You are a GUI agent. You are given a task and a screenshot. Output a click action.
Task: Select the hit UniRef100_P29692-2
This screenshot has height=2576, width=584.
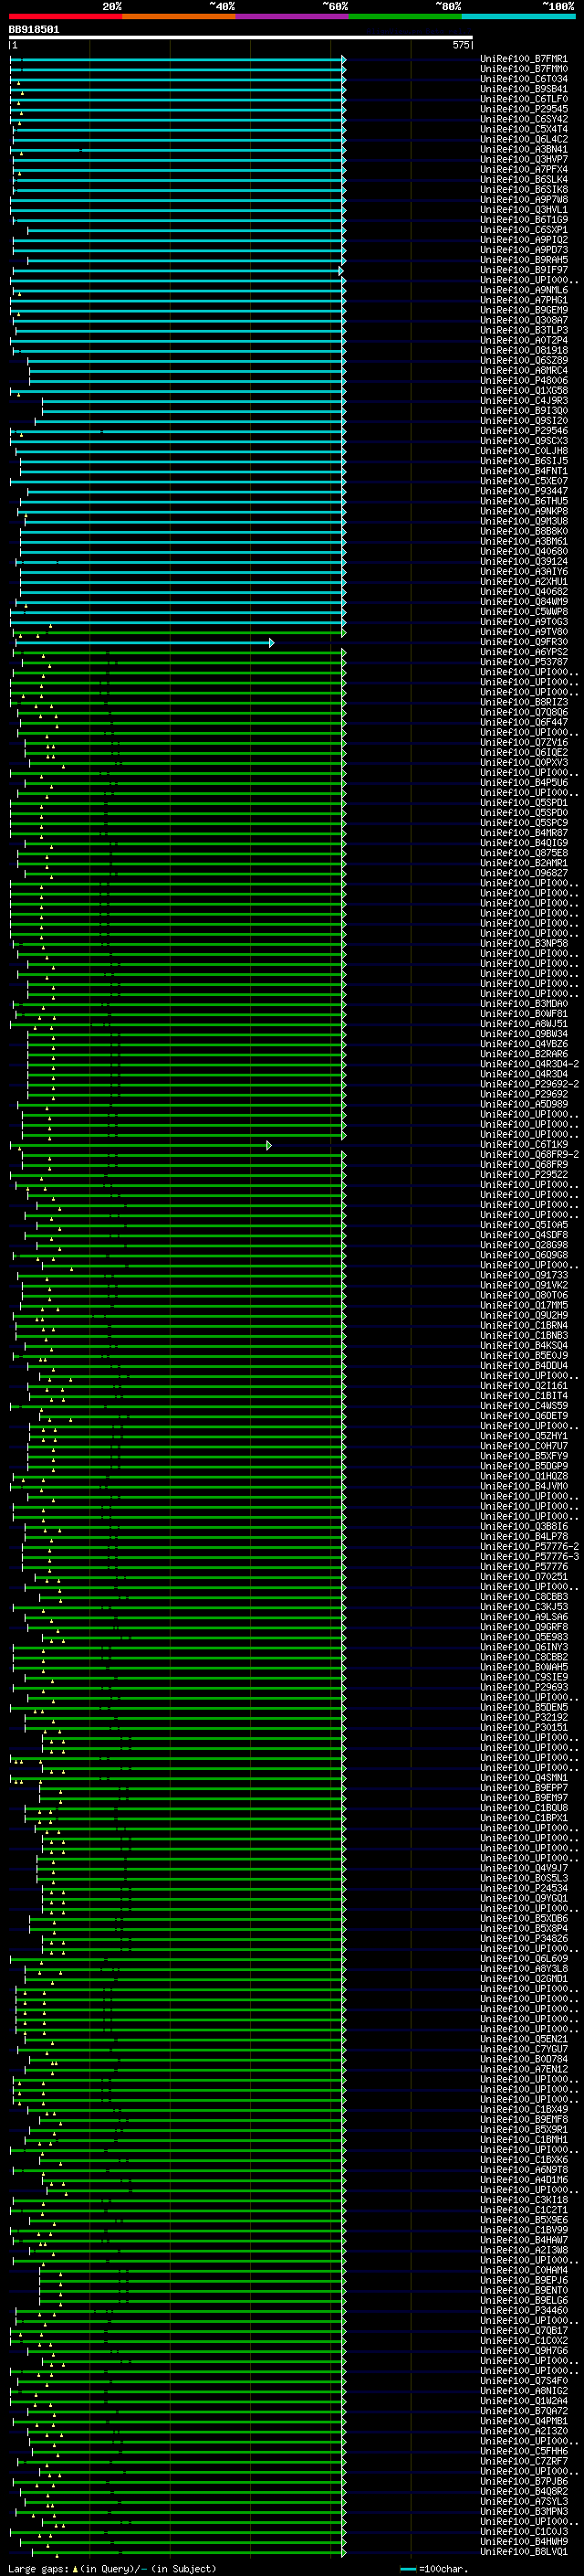[529, 1084]
